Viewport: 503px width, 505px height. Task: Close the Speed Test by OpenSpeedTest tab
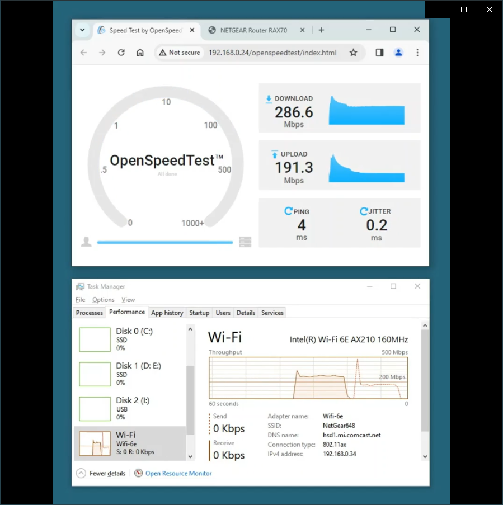pyautogui.click(x=192, y=30)
